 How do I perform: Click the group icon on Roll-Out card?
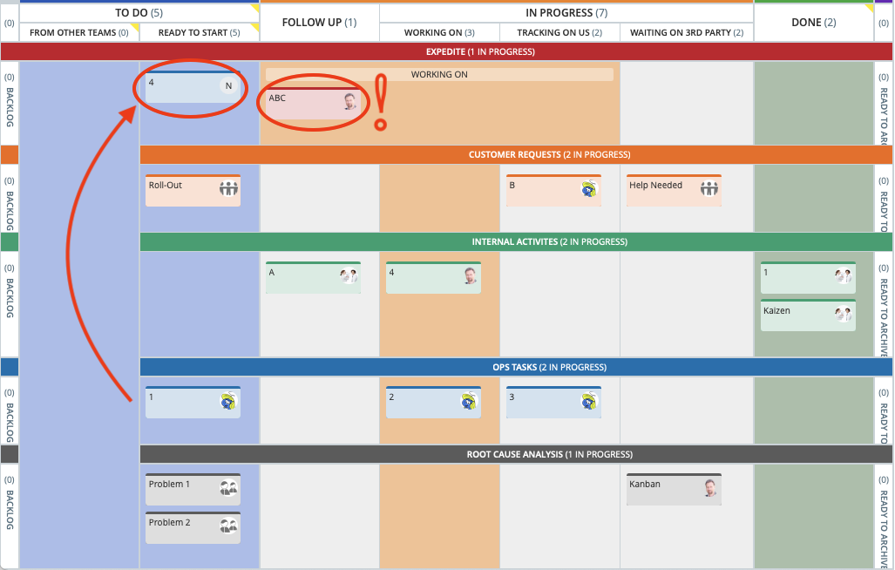pyautogui.click(x=228, y=188)
